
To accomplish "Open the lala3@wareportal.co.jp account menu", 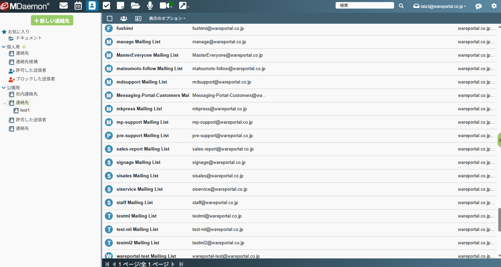I will tap(440, 6).
